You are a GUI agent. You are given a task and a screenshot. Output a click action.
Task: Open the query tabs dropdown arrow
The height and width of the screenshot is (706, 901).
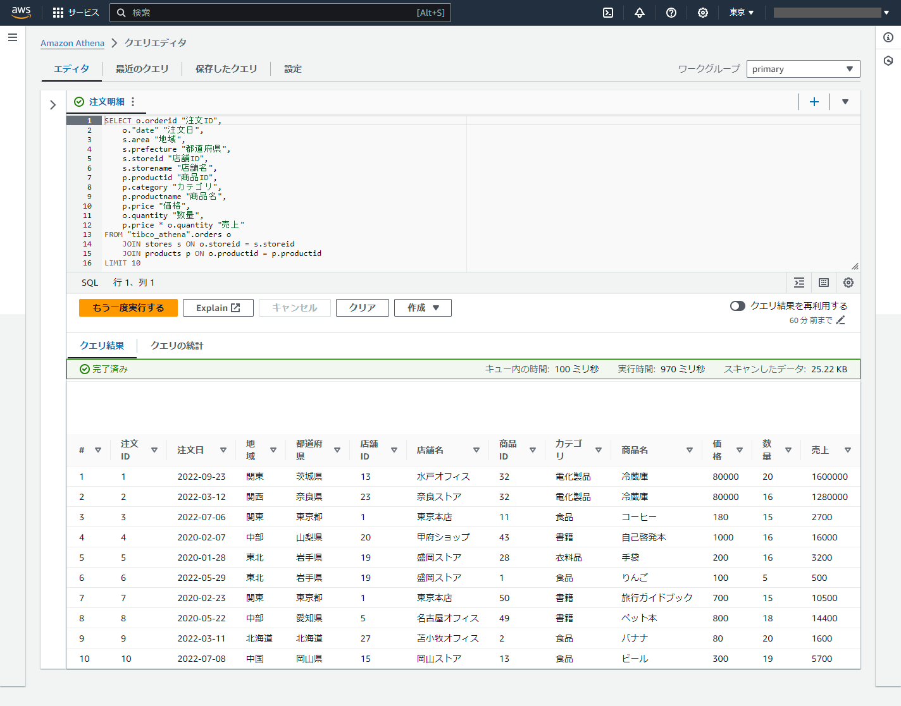pyautogui.click(x=845, y=102)
